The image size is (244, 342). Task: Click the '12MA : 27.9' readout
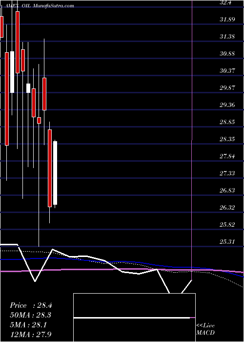[x=31, y=334]
